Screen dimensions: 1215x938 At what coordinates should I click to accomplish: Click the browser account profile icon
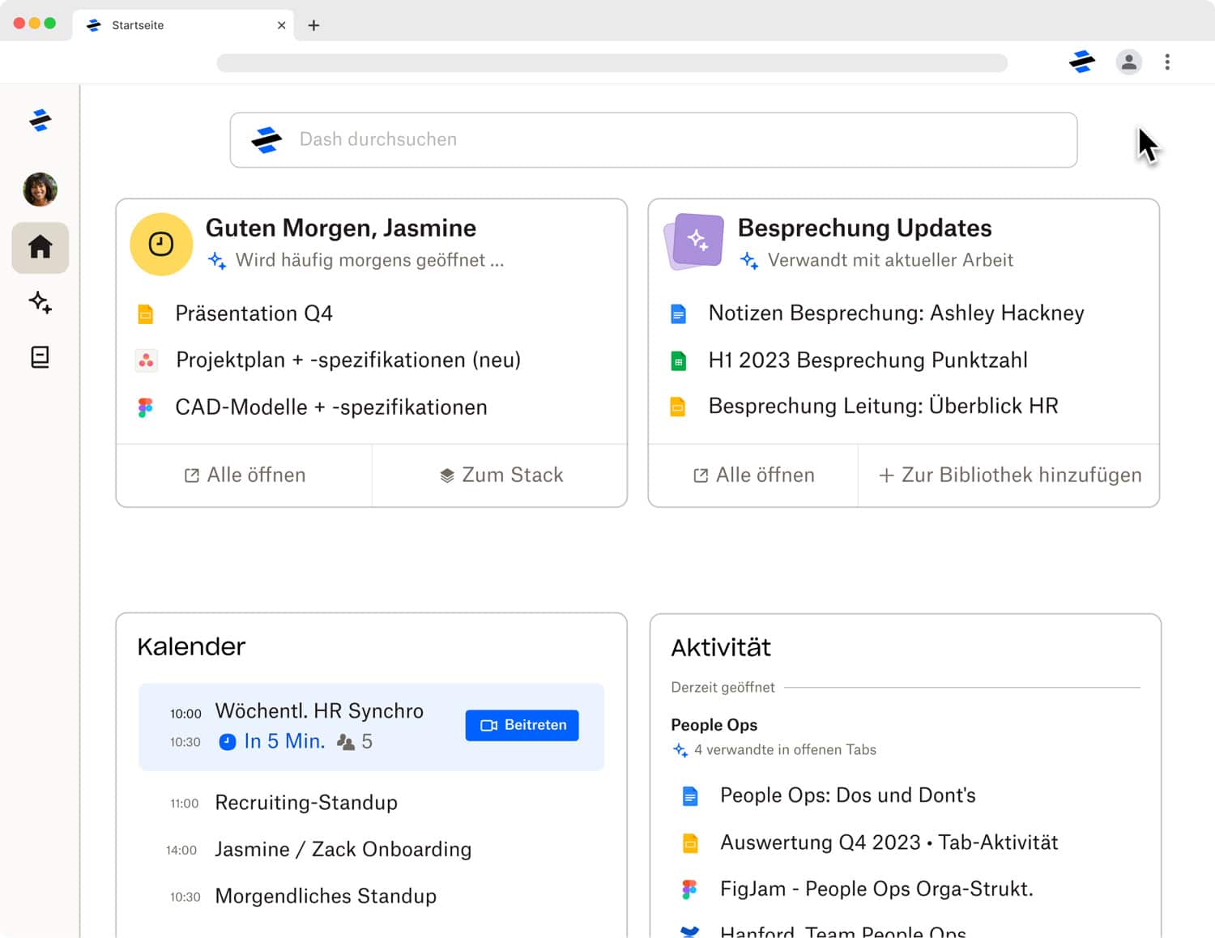click(1128, 62)
